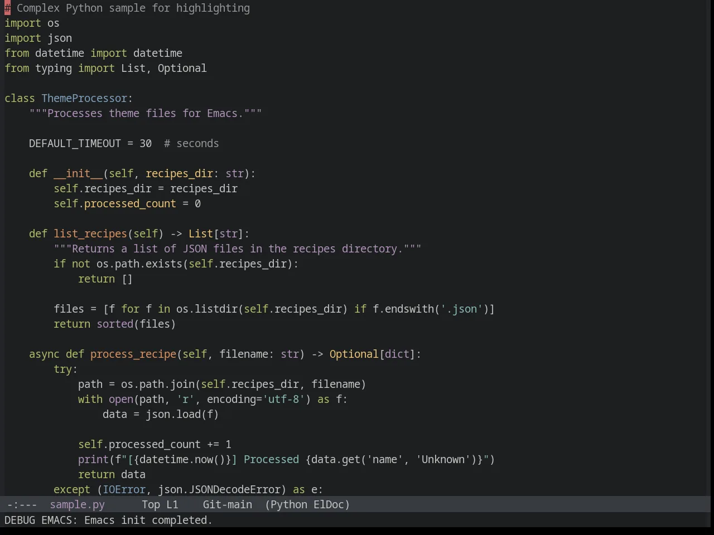714x535 pixels.
Task: Click the '# seconds' comment
Action: tap(191, 143)
